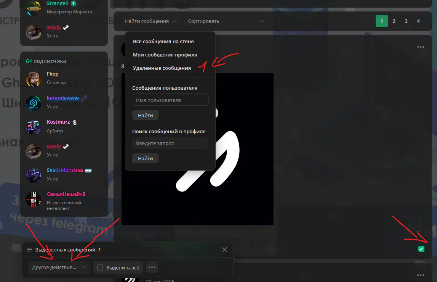
Task: Choose 'Все сообщения на стене'
Action: (x=163, y=41)
